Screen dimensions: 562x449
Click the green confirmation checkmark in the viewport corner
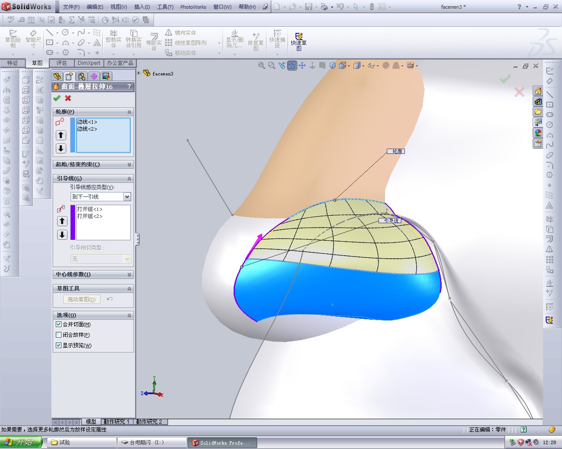(505, 79)
